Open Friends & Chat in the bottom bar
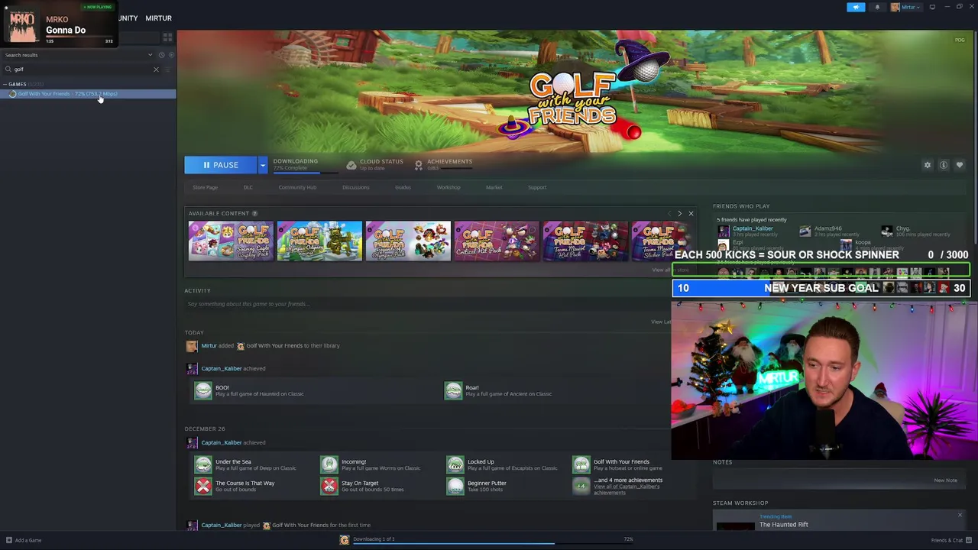Screen dimensions: 978x550 pyautogui.click(x=951, y=540)
